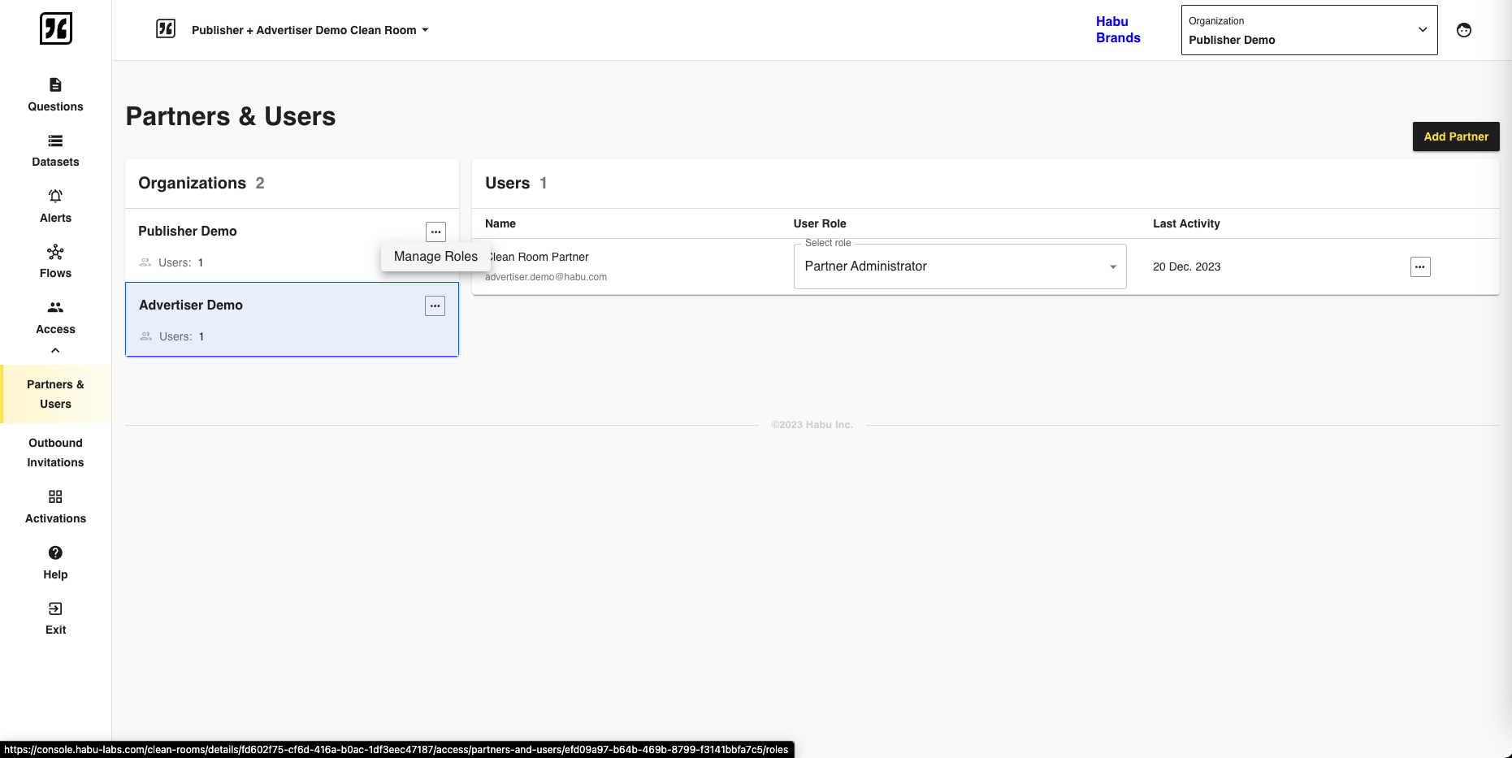Open the Habu Brands link
Screen dimensions: 1512x758
[1118, 30]
